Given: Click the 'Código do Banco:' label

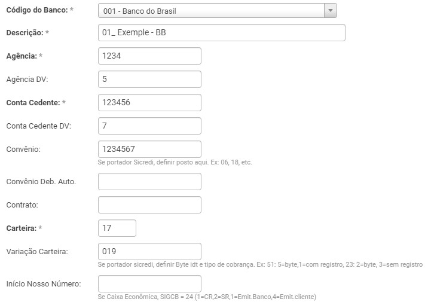Looking at the screenshot, I should (x=36, y=11).
